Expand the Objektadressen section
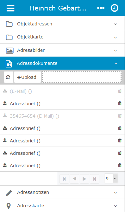The width and height of the screenshot is (125, 212). (x=62, y=24)
